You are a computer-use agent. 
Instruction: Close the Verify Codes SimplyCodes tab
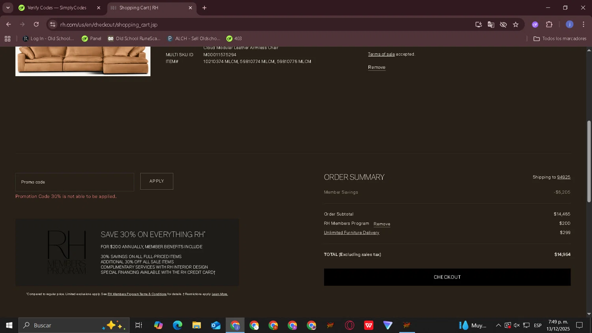coord(99,8)
